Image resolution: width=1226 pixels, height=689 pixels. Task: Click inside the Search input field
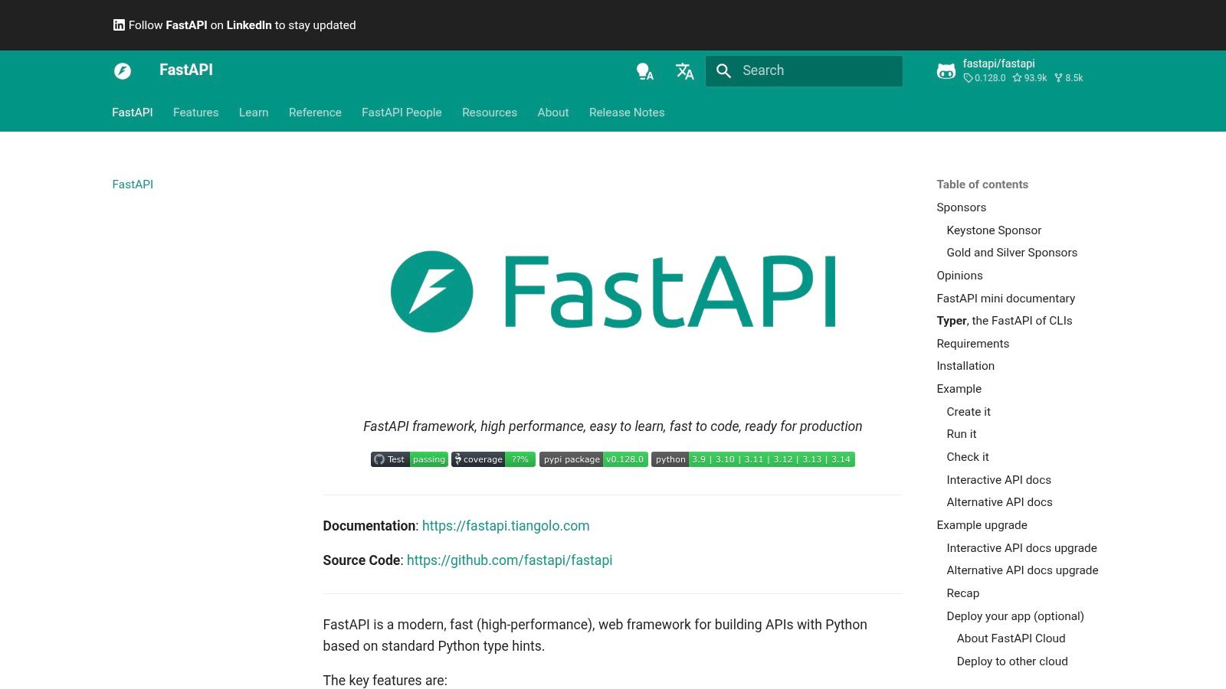(812, 70)
